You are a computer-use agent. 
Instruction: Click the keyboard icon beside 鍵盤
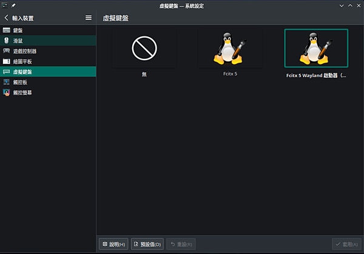coord(6,30)
